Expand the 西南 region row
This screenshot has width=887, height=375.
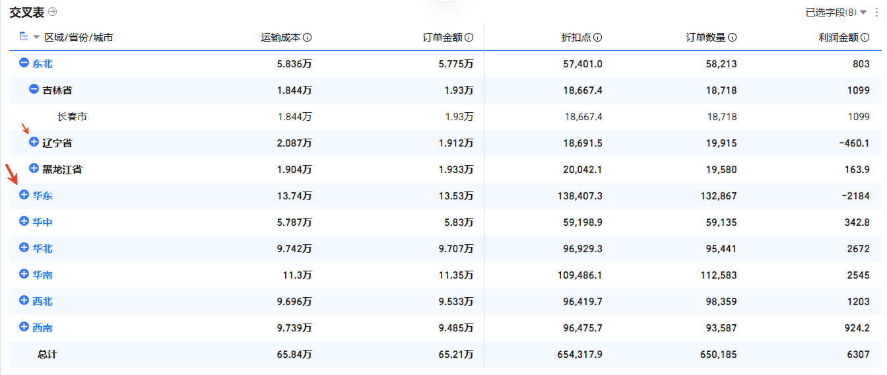[24, 327]
